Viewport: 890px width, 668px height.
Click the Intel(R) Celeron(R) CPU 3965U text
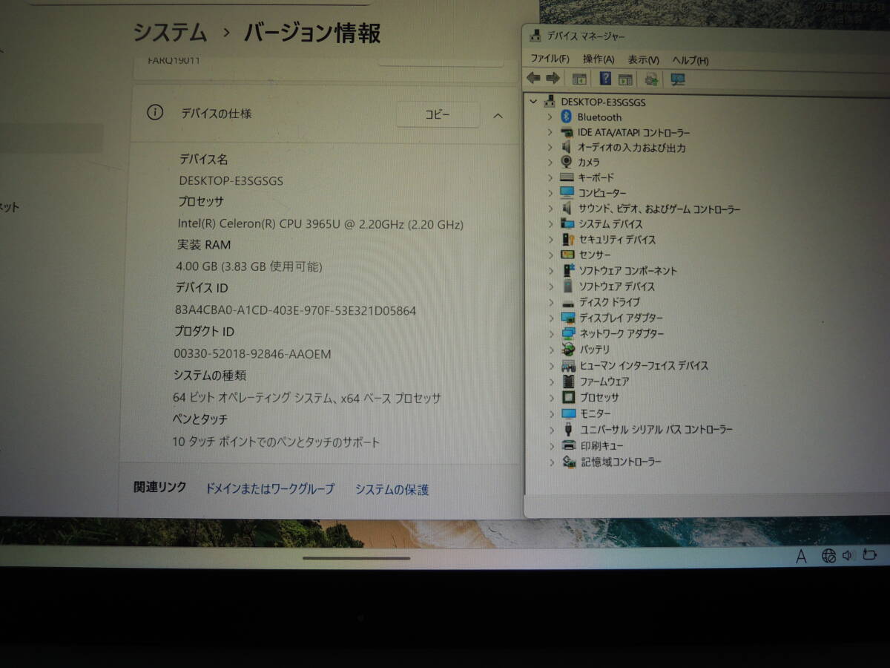point(320,223)
